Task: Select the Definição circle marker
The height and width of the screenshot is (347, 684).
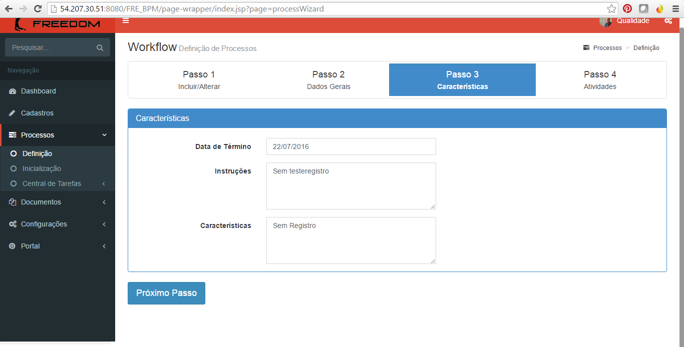Action: 14,153
